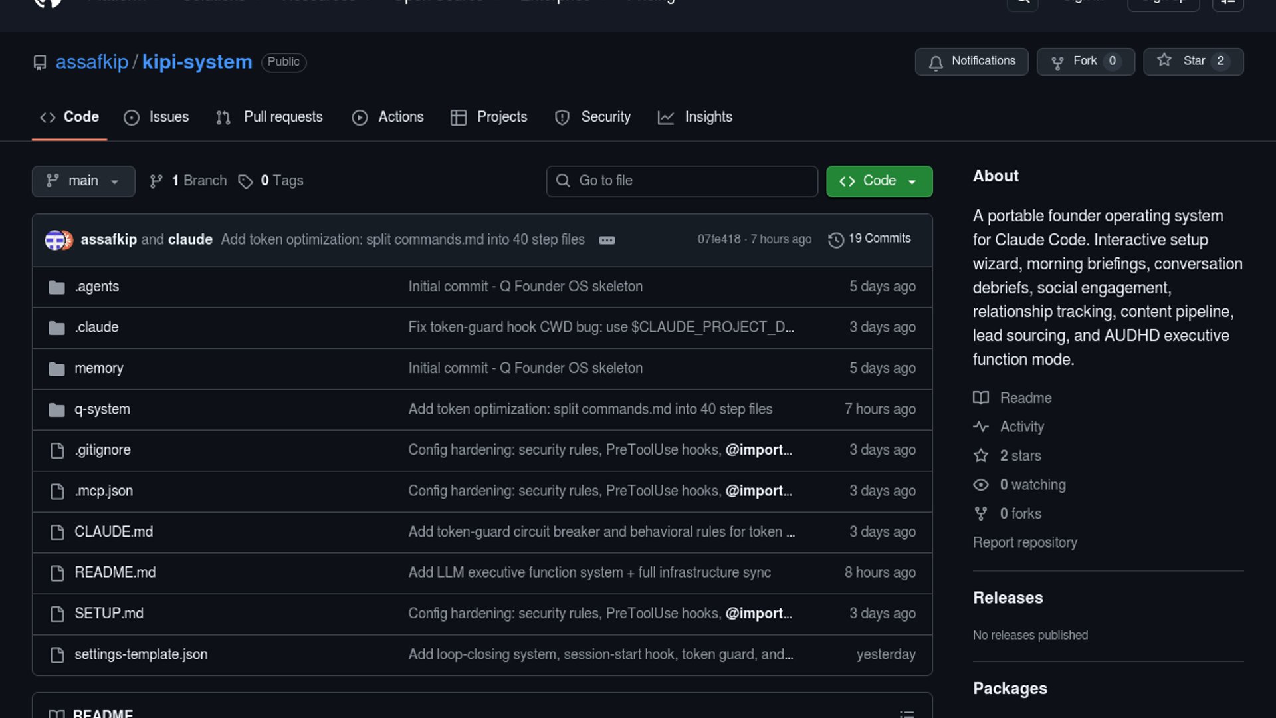This screenshot has height=718, width=1276.
Task: Open the CLAUDE.md file
Action: 114,532
